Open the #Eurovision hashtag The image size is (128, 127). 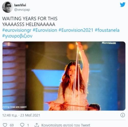[x=45, y=30]
